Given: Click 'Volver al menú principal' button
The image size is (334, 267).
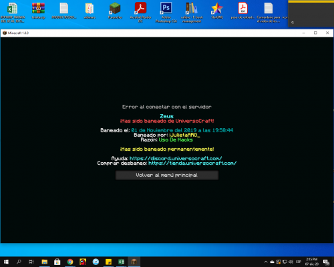Looking at the screenshot, I should tap(167, 175).
